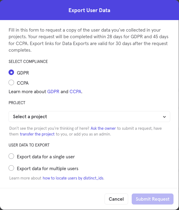
Task: Click the "USER DATA TO EXPORT" heading
Action: pos(29,145)
